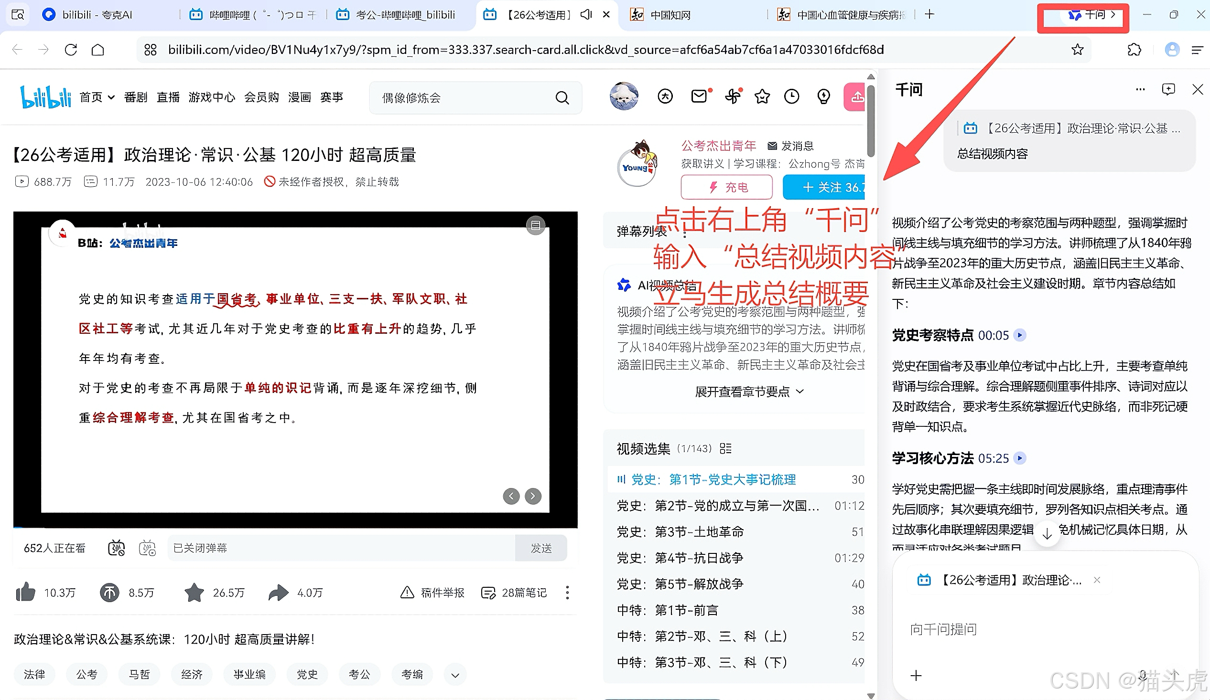Open the browser extensions puzzle icon

point(1134,49)
